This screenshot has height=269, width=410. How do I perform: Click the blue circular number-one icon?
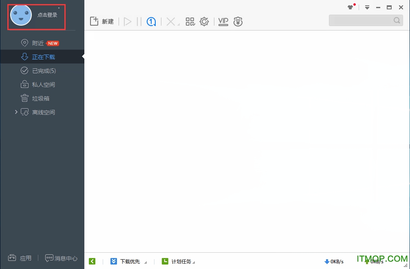point(151,22)
